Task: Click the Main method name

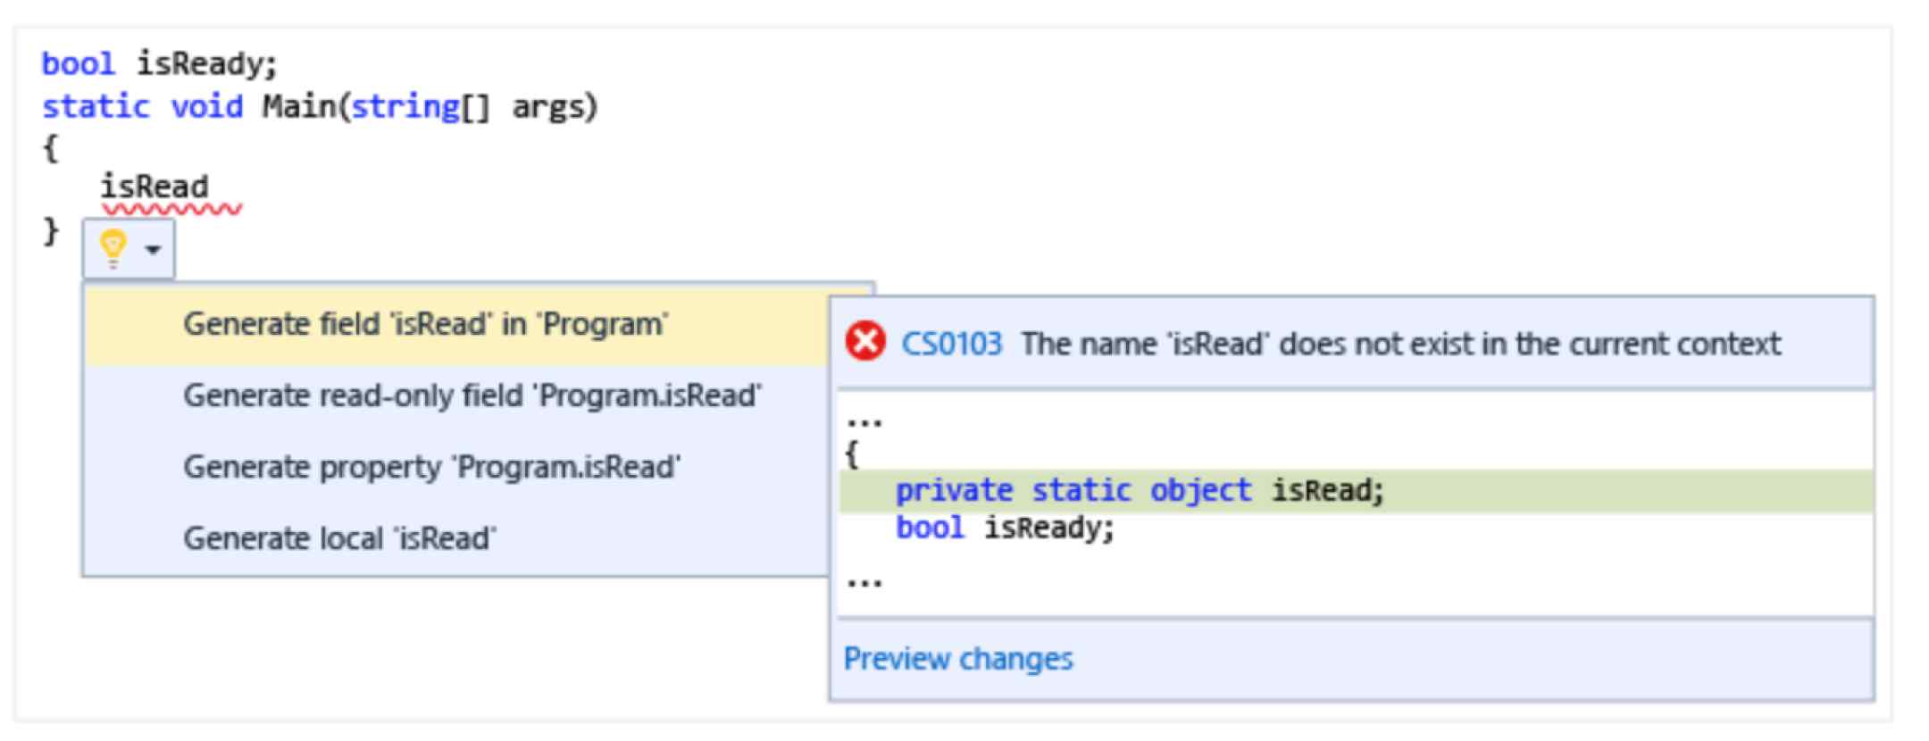Action: click(298, 107)
